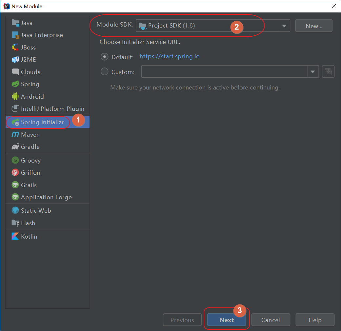Click the Help button

tap(315, 320)
